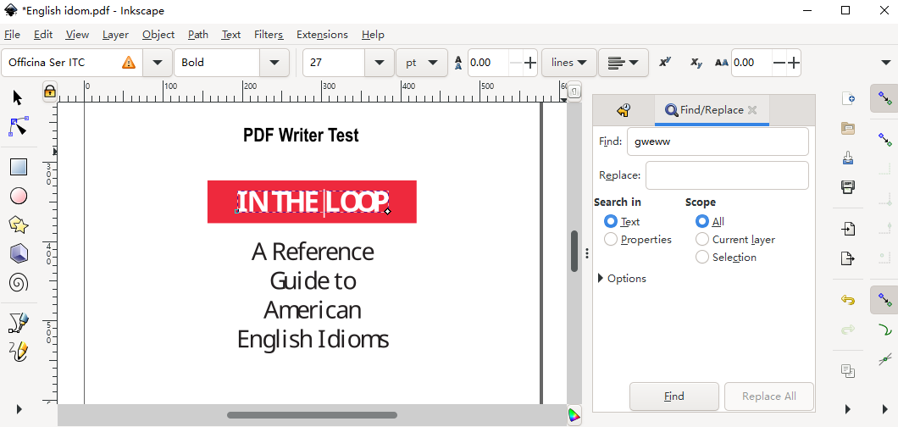898x427 pixels.
Task: Click the yellow Undo arrow icon
Action: [848, 299]
